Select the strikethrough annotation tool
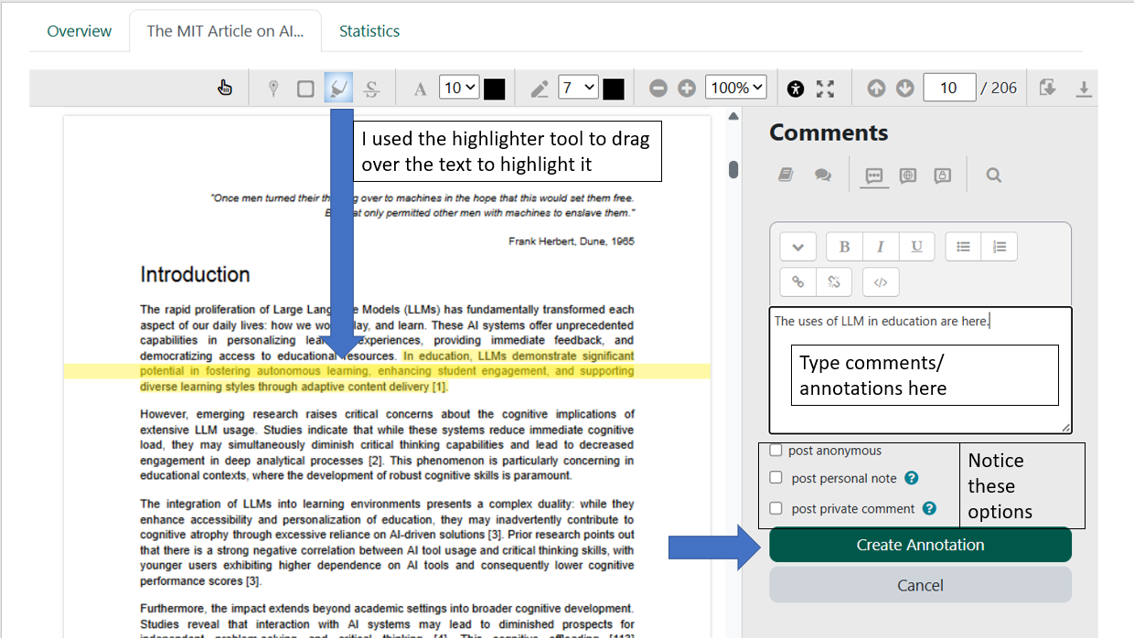Image resolution: width=1134 pixels, height=638 pixels. tap(371, 87)
